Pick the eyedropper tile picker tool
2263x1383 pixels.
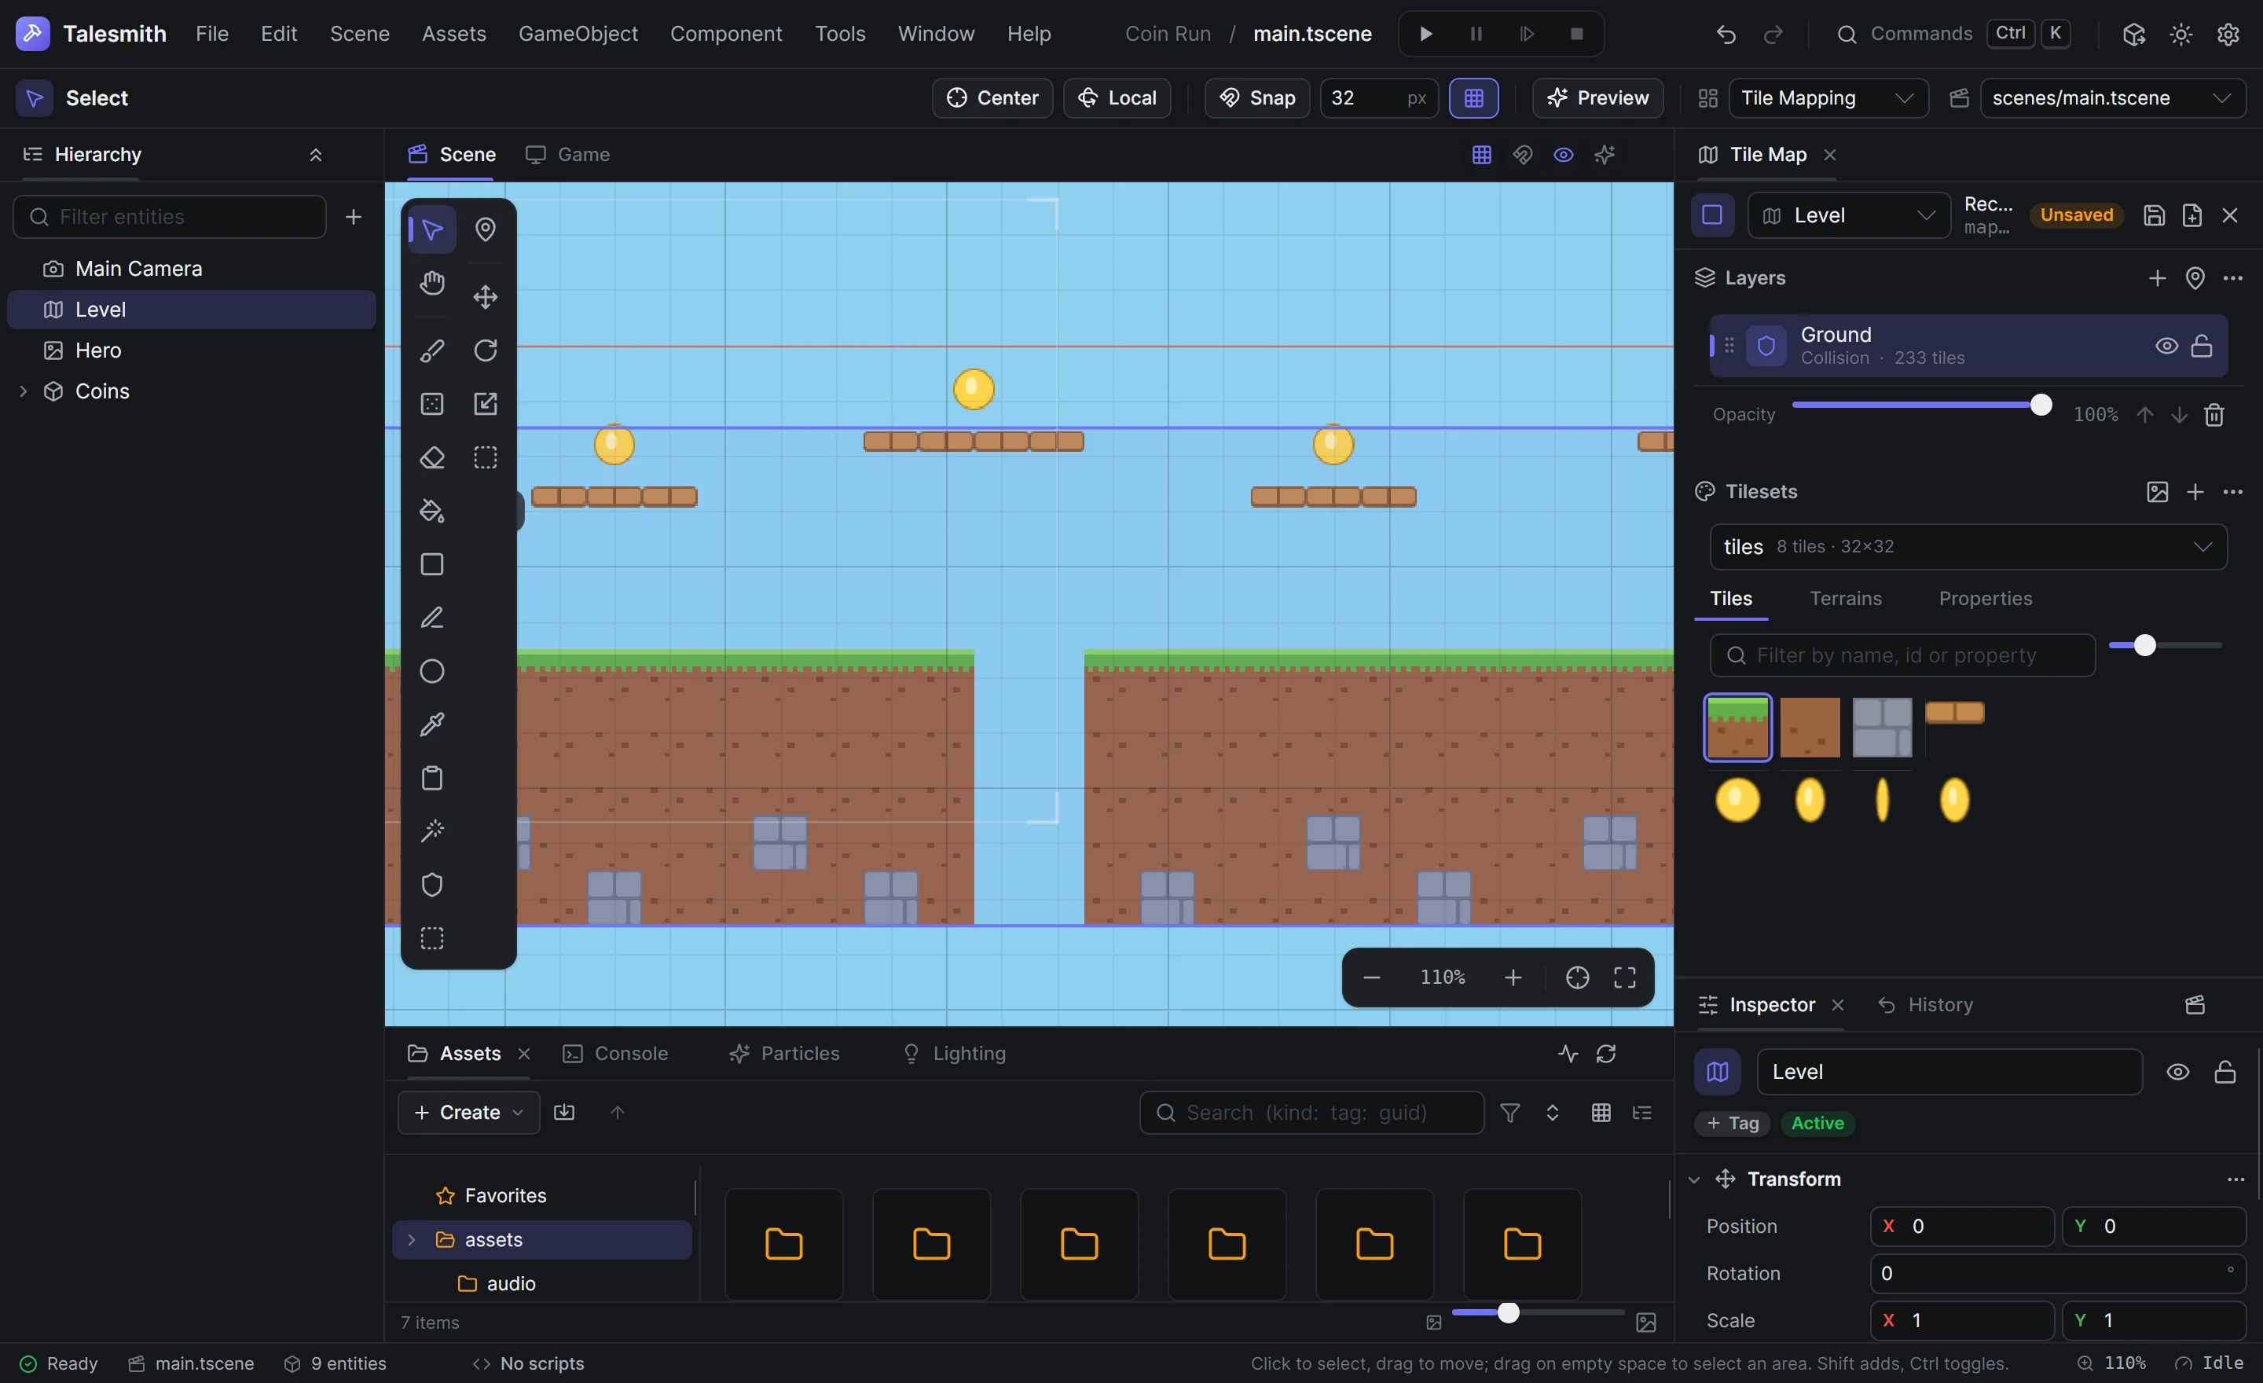tap(431, 725)
